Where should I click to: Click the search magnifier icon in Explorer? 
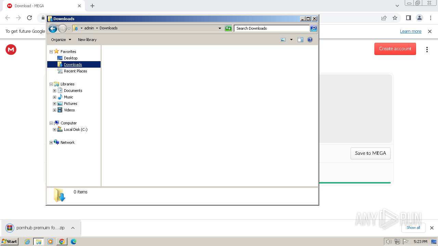click(313, 28)
